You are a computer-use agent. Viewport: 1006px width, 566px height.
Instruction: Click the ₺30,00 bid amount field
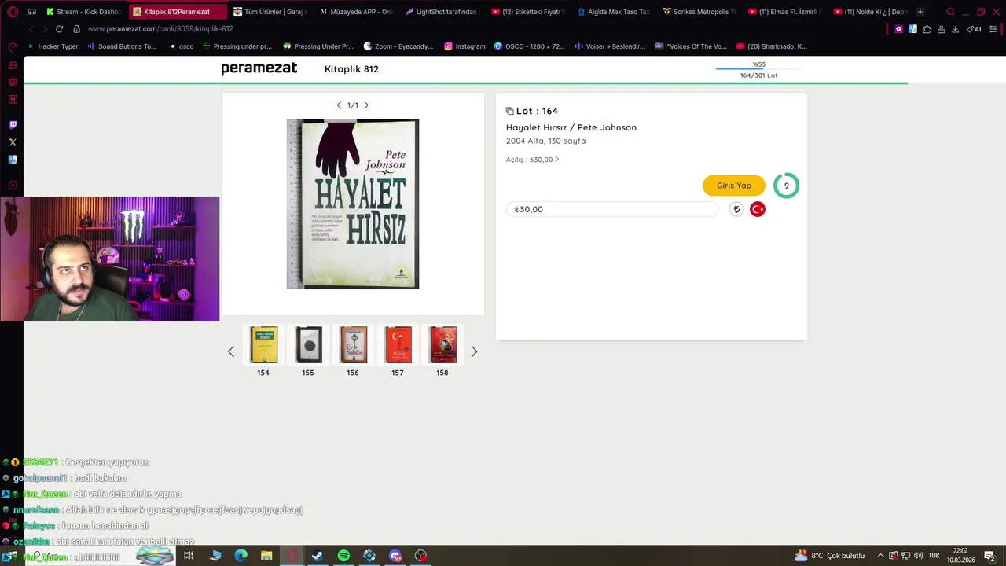click(612, 209)
